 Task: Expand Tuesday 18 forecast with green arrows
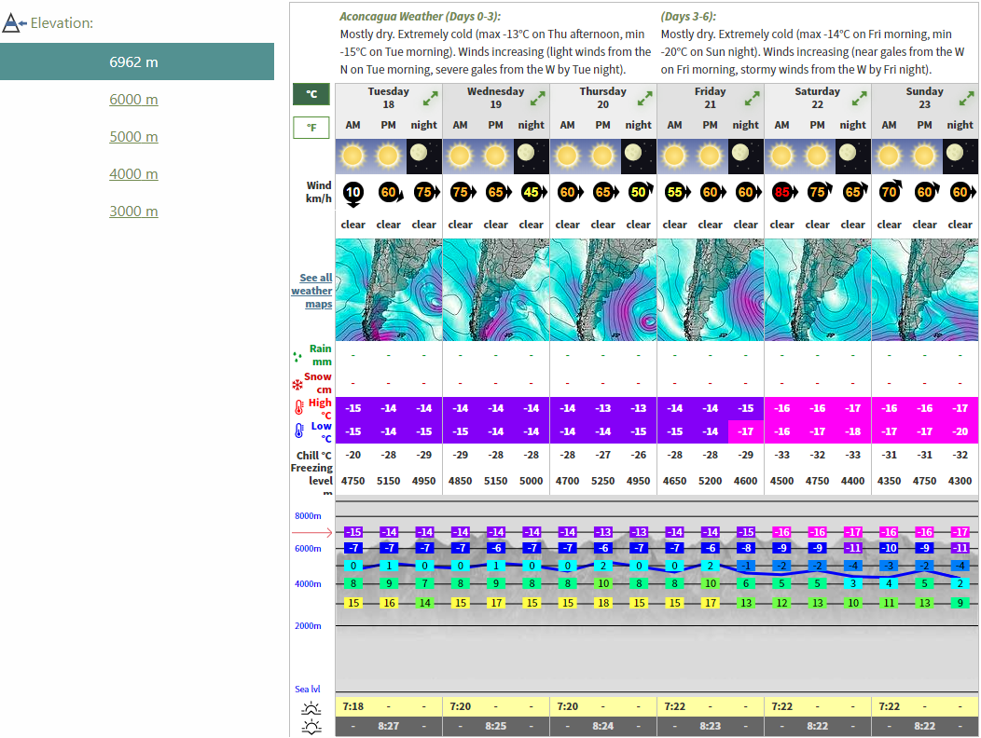(431, 98)
